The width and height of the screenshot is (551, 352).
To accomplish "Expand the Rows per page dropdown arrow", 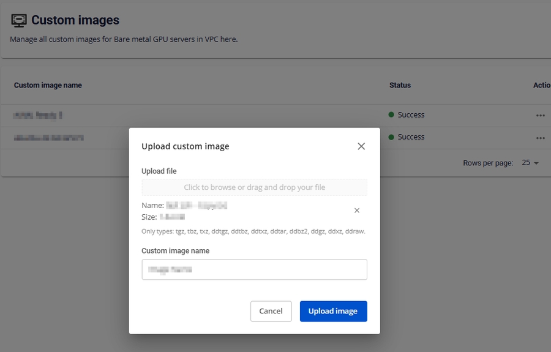I will point(536,163).
